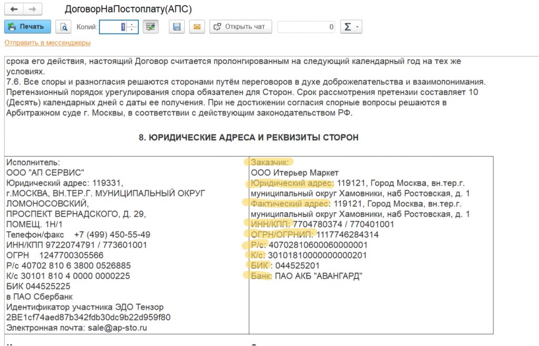
Task: Click the Sigma sum icon
Action: (x=347, y=27)
